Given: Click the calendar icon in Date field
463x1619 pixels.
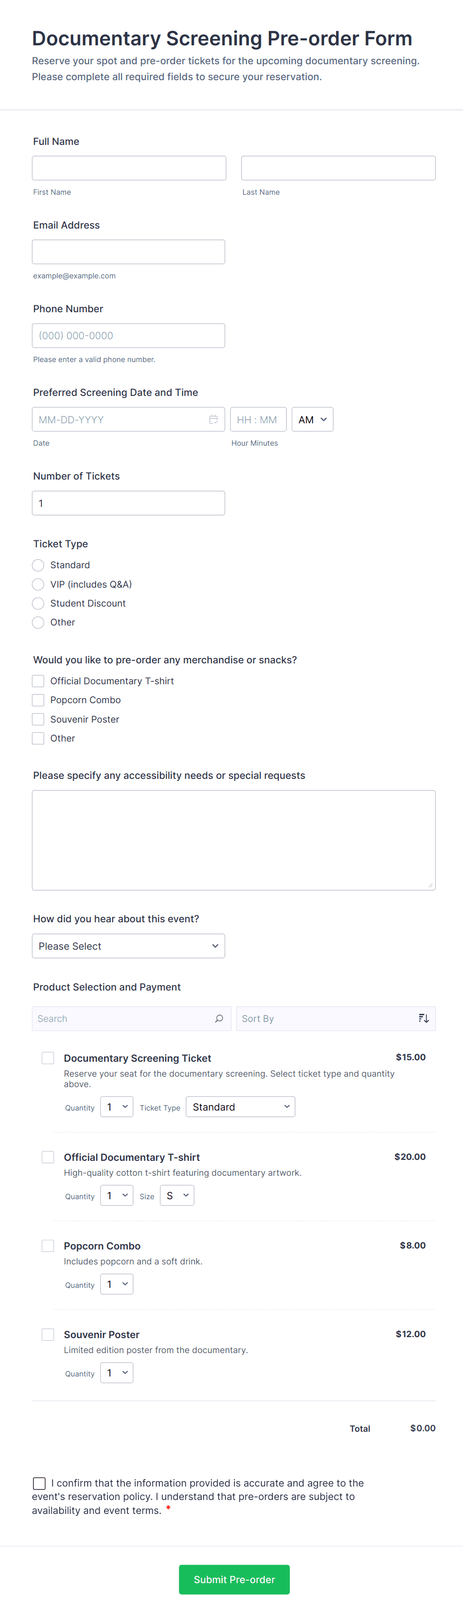Looking at the screenshot, I should (x=214, y=419).
